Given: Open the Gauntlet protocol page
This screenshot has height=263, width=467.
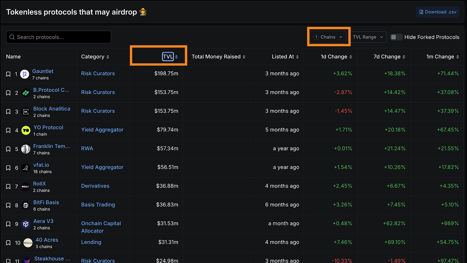Looking at the screenshot, I should 43,71.
